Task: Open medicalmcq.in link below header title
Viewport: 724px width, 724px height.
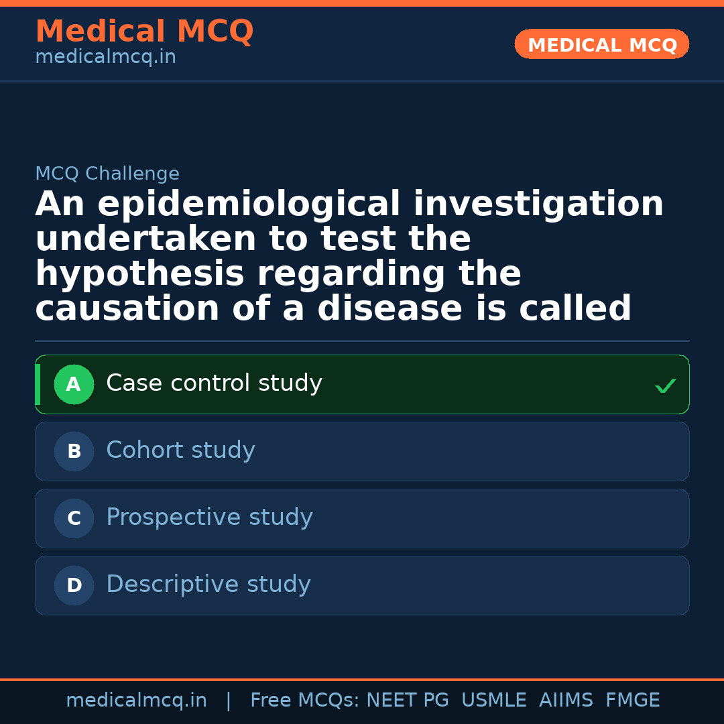Action: (x=105, y=58)
